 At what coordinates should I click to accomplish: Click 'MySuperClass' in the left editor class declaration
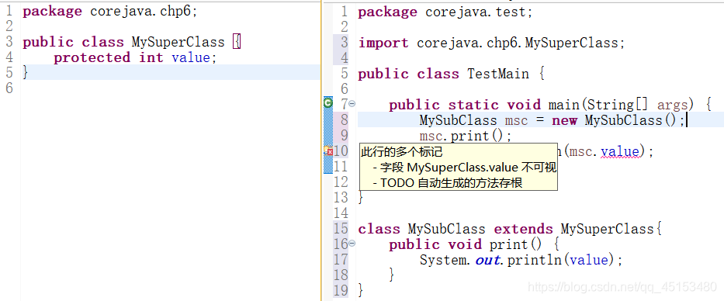pyautogui.click(x=178, y=43)
